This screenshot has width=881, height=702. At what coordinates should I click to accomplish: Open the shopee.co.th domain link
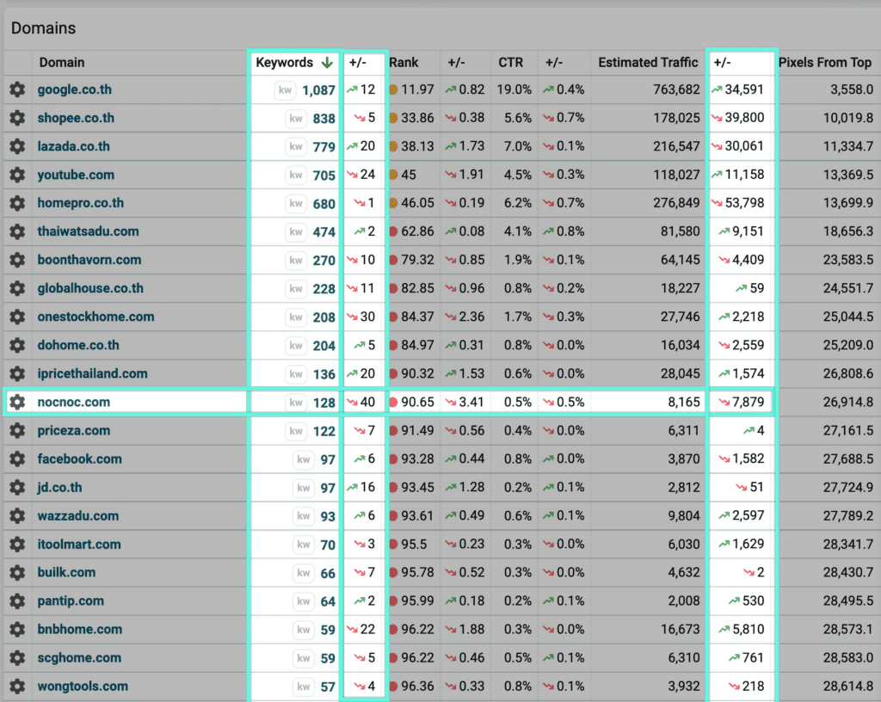[76, 118]
